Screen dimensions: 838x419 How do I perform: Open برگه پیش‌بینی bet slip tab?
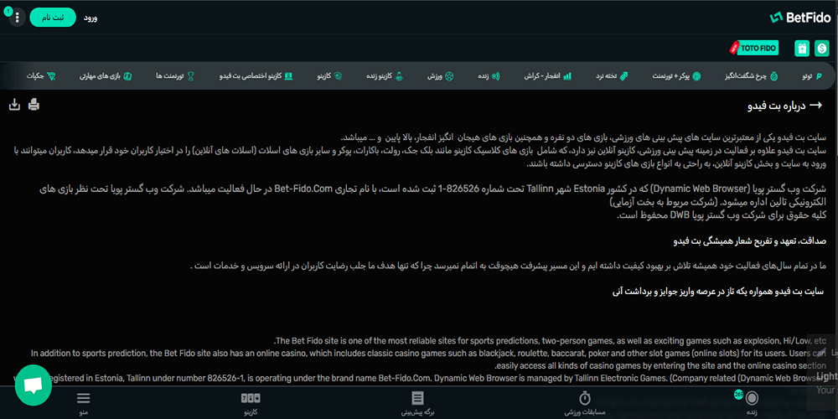417,403
